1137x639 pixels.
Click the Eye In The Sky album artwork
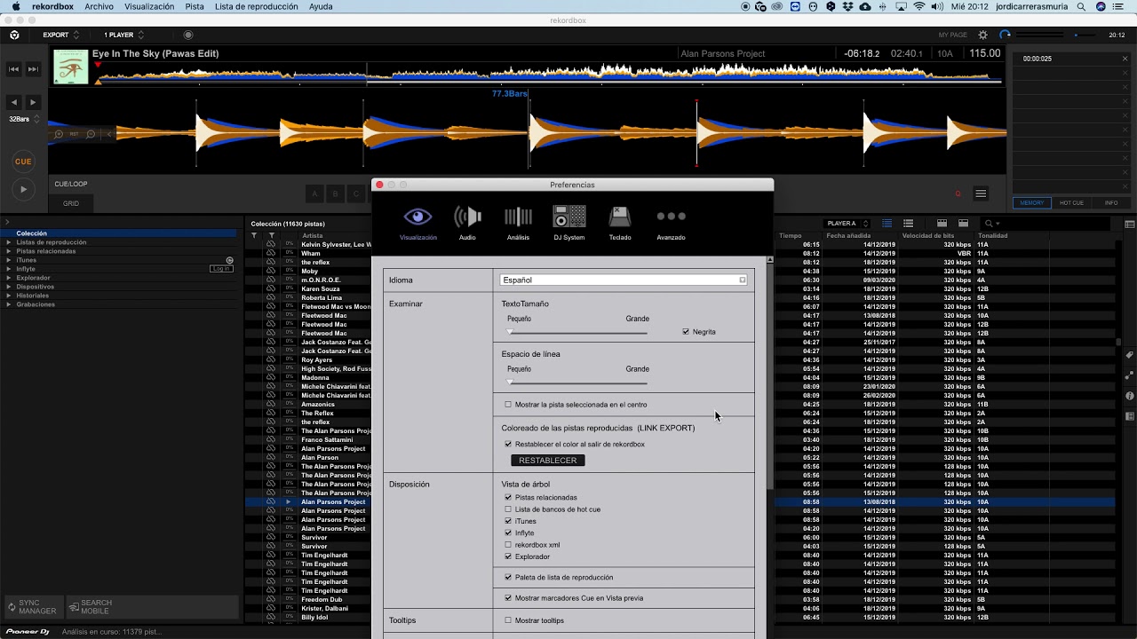click(71, 67)
